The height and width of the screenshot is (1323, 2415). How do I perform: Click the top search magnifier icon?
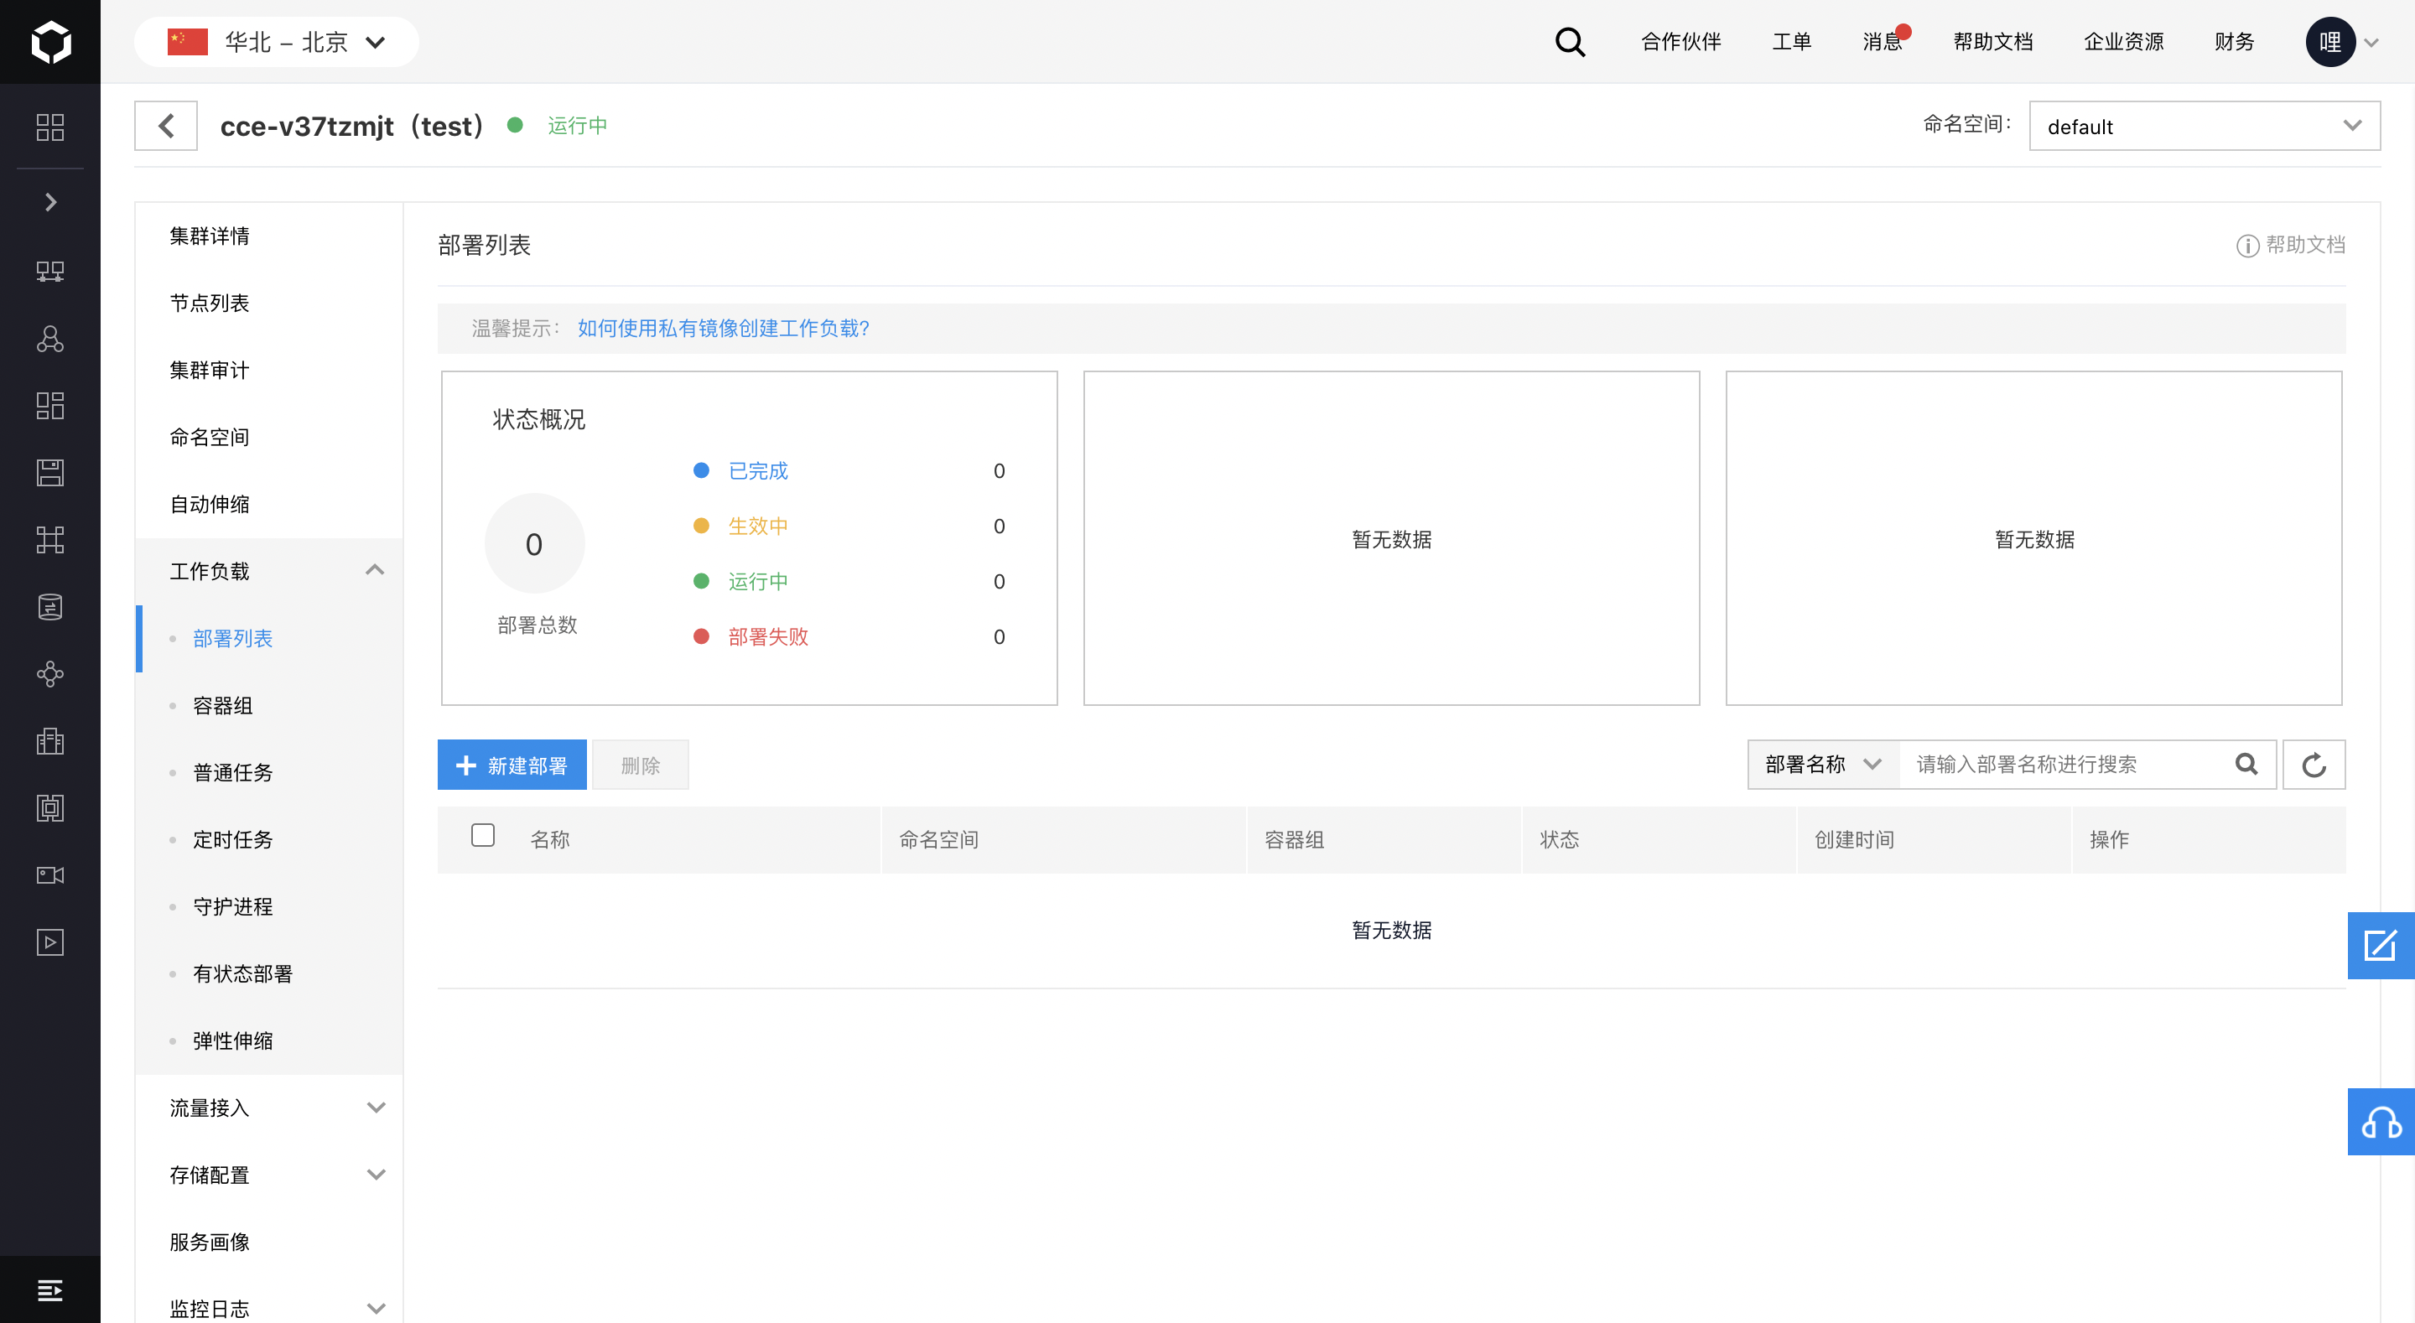tap(1570, 42)
